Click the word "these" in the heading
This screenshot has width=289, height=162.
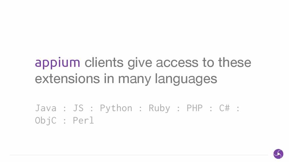(x=235, y=63)
